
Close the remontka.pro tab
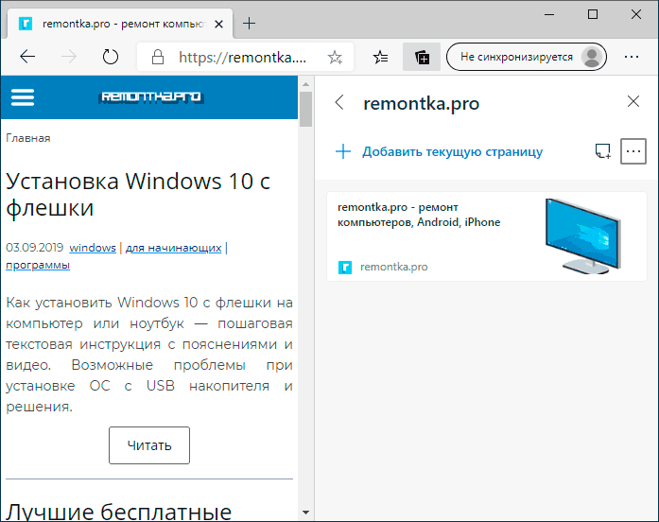coord(218,24)
